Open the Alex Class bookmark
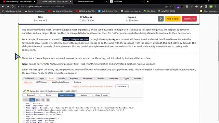This screenshot has height=123, width=219. point(150,11)
